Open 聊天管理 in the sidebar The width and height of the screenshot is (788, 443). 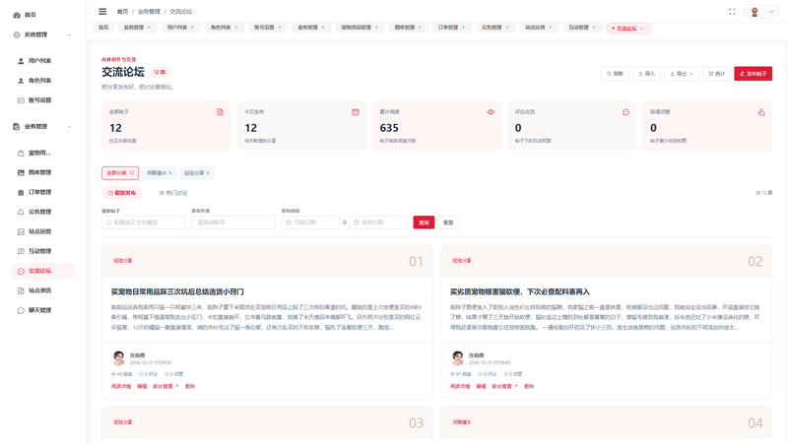[40, 310]
